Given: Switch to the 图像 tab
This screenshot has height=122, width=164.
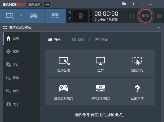Looking at the screenshot, I should coord(102,40).
